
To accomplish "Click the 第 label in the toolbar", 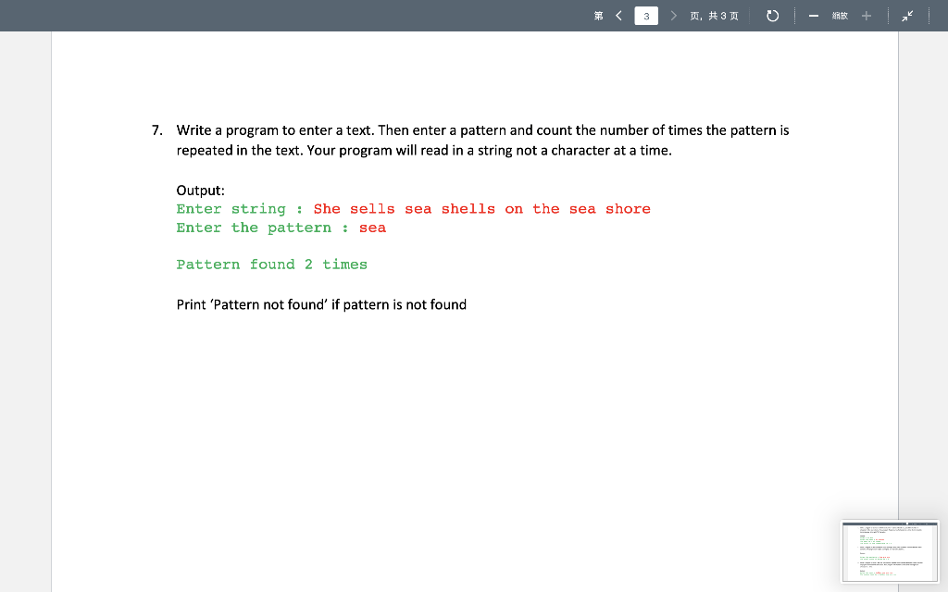I will [598, 15].
